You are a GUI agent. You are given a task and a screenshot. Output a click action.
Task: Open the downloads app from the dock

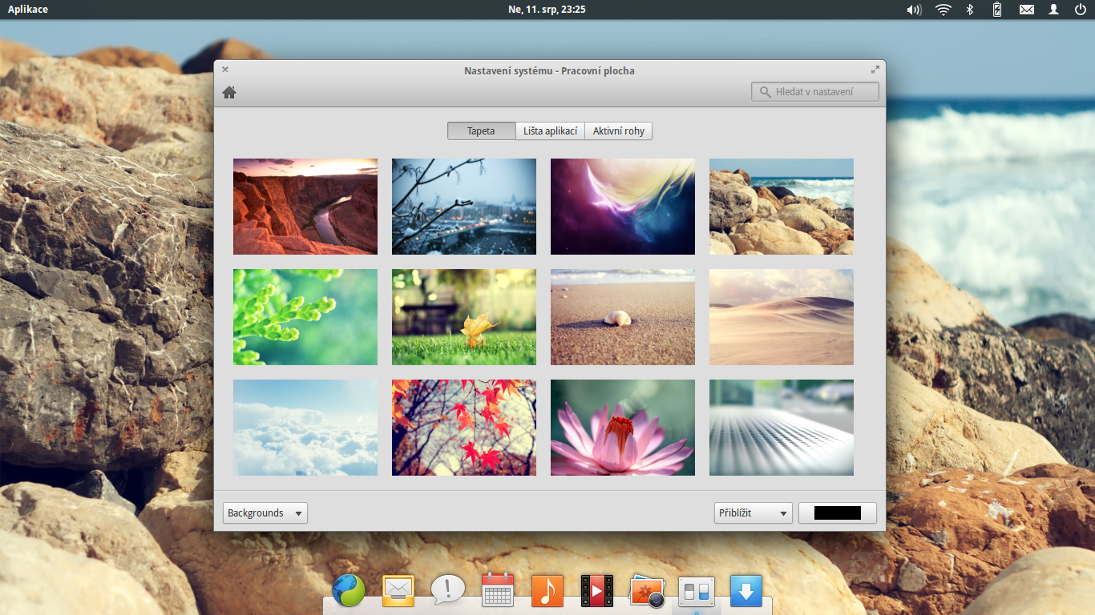coord(745,590)
